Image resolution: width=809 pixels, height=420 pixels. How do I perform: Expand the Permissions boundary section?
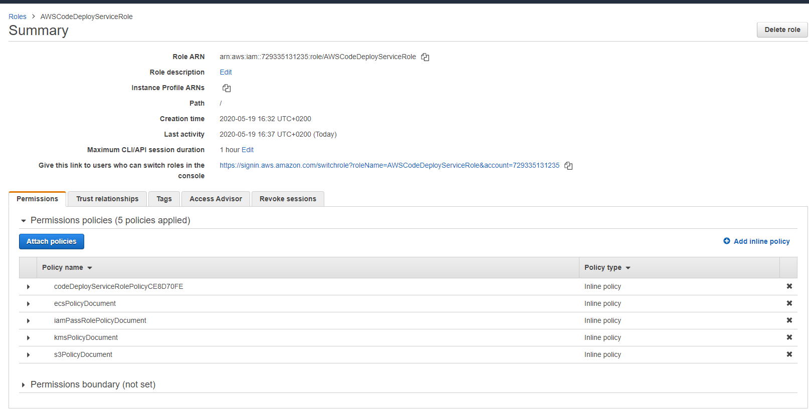pos(23,385)
